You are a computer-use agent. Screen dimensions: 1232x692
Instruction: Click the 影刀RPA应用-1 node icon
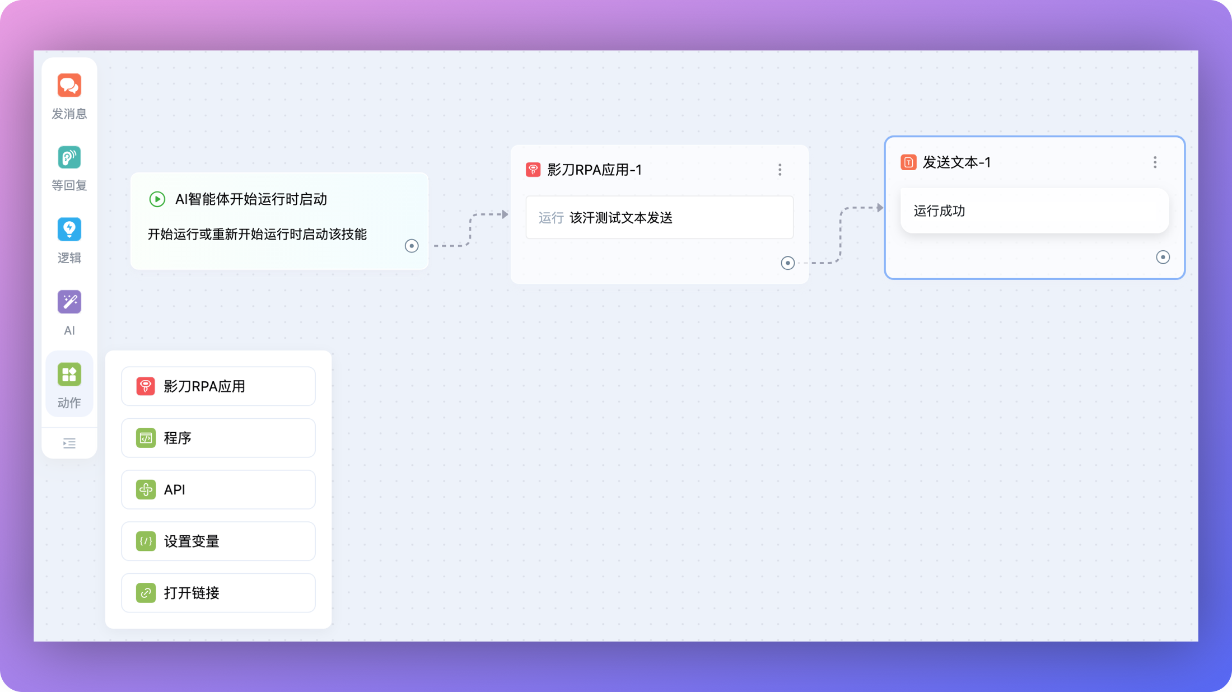533,170
